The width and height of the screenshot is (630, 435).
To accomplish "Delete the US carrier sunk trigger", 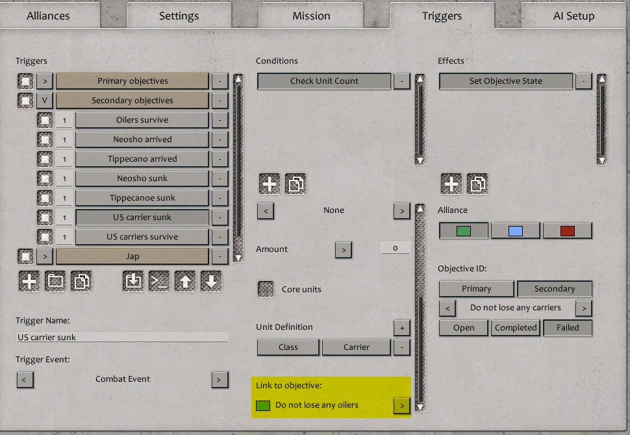I will [220, 217].
